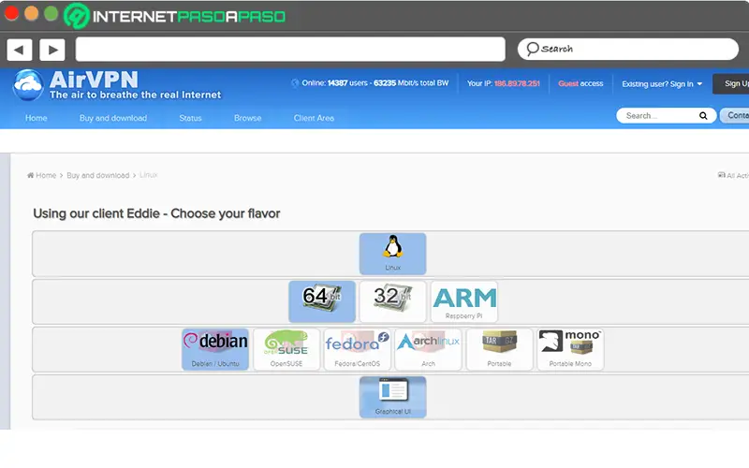Choose the Graphical UI tile
Screen dimensions: 749x468
[x=392, y=397]
